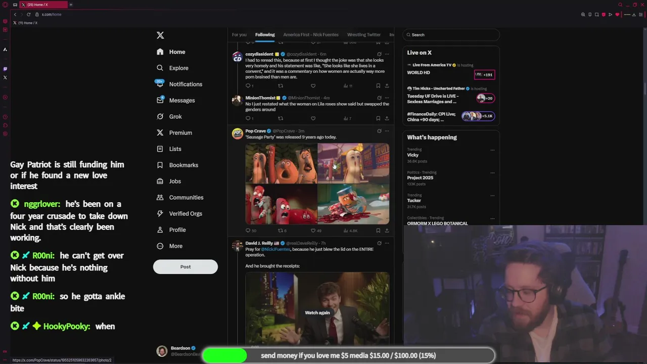Bookmark the cozydissident post
Viewport: 647px width, 364px height.
(x=378, y=85)
